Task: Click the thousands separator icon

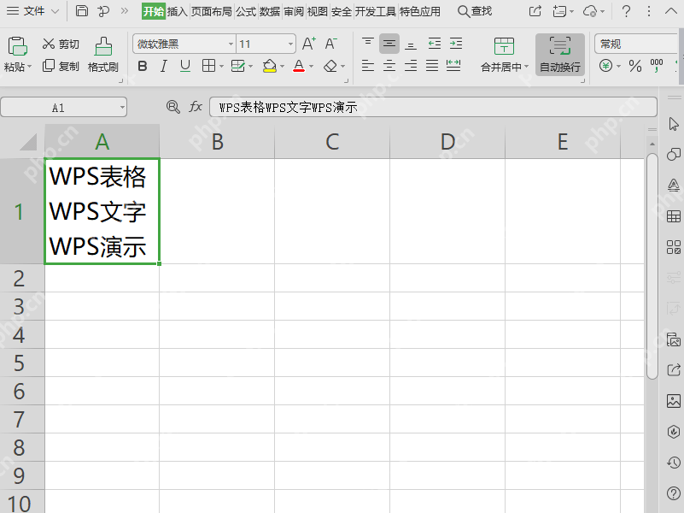Action: pos(657,66)
